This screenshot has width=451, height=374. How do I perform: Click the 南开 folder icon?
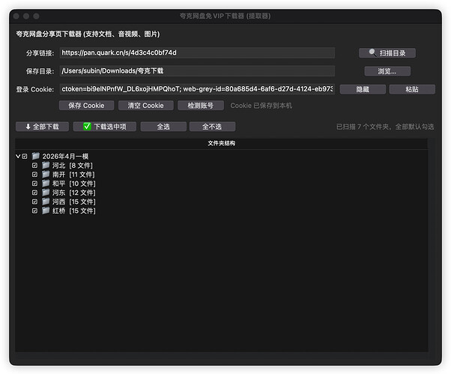[46, 174]
